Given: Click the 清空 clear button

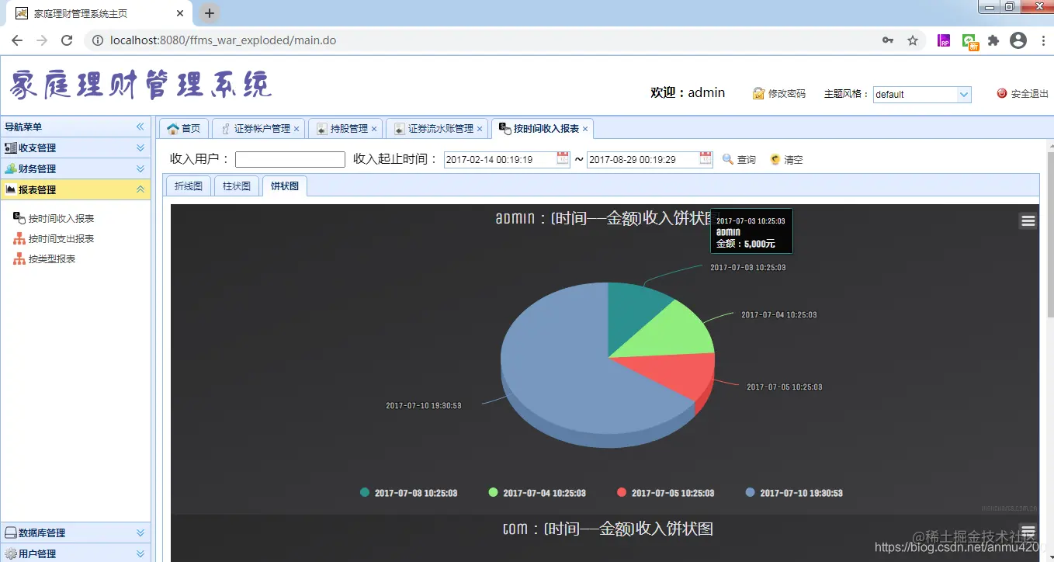Looking at the screenshot, I should (786, 159).
